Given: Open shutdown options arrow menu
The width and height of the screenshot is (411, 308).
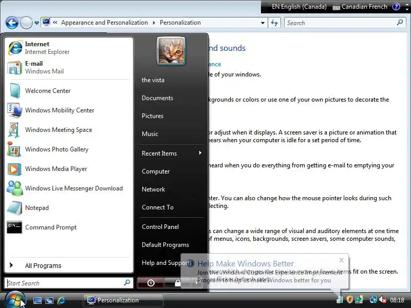Looking at the screenshot, I should (196, 283).
